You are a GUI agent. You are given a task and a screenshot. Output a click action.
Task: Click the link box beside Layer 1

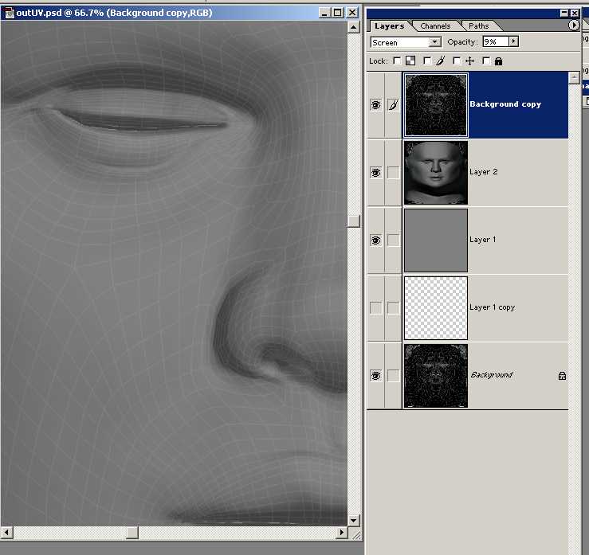393,240
